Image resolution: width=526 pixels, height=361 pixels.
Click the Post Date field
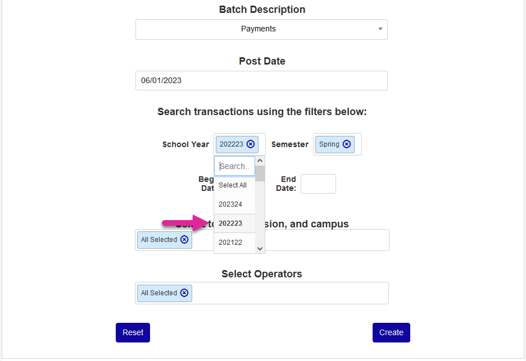coord(261,80)
